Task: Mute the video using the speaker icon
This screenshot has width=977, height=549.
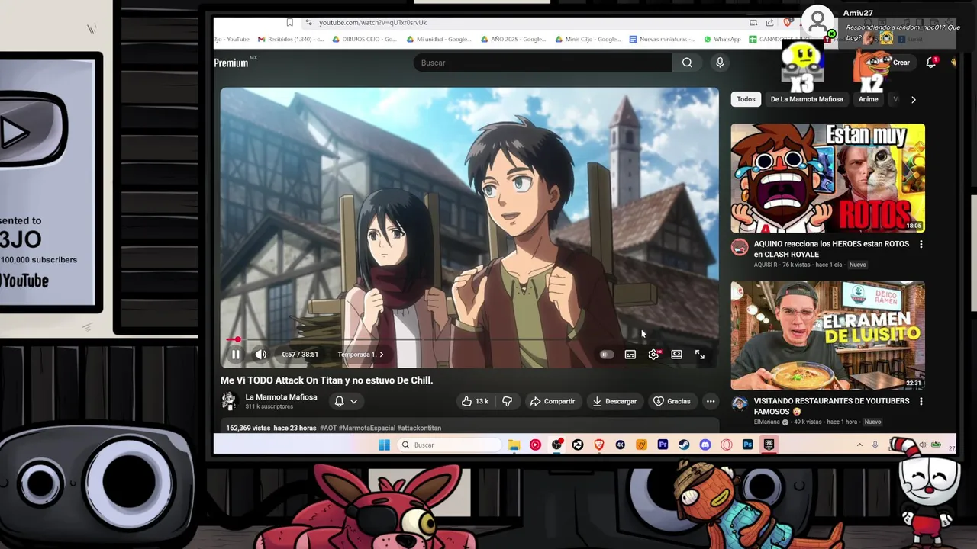Action: click(261, 355)
